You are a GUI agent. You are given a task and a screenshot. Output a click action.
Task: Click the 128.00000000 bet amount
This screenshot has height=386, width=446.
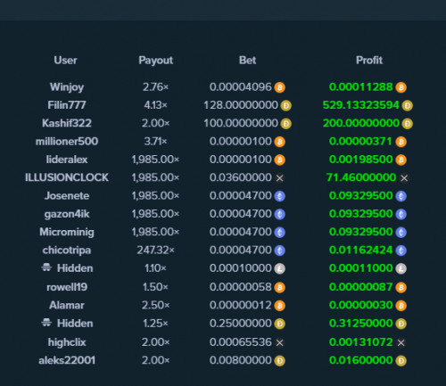(x=241, y=105)
